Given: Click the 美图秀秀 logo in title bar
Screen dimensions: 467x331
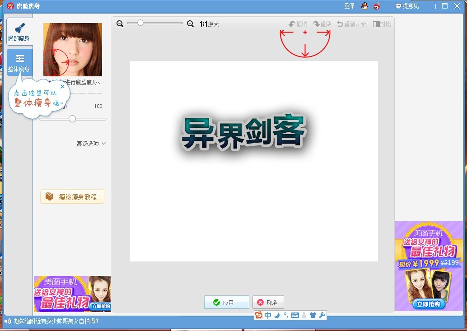Looking at the screenshot, I should tap(10, 6).
